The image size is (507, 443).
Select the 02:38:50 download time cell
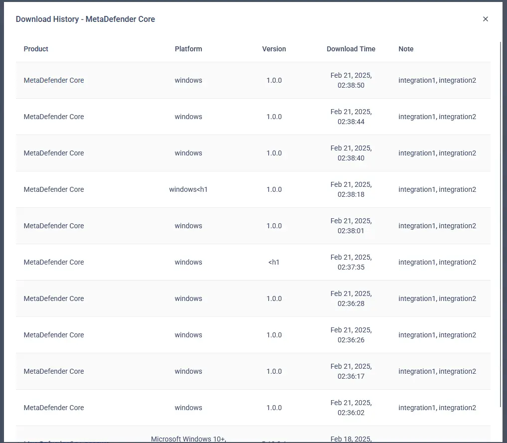tap(351, 80)
